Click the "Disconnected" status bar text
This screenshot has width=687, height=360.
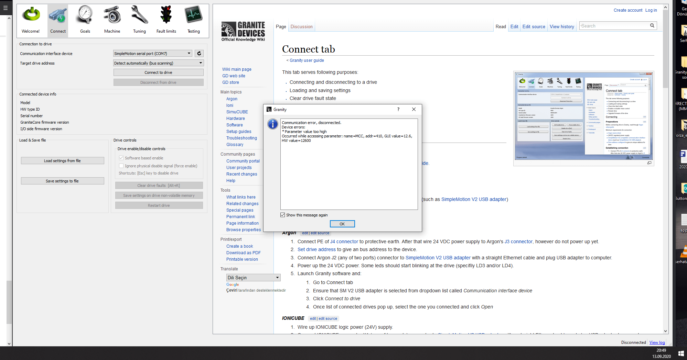(633, 342)
